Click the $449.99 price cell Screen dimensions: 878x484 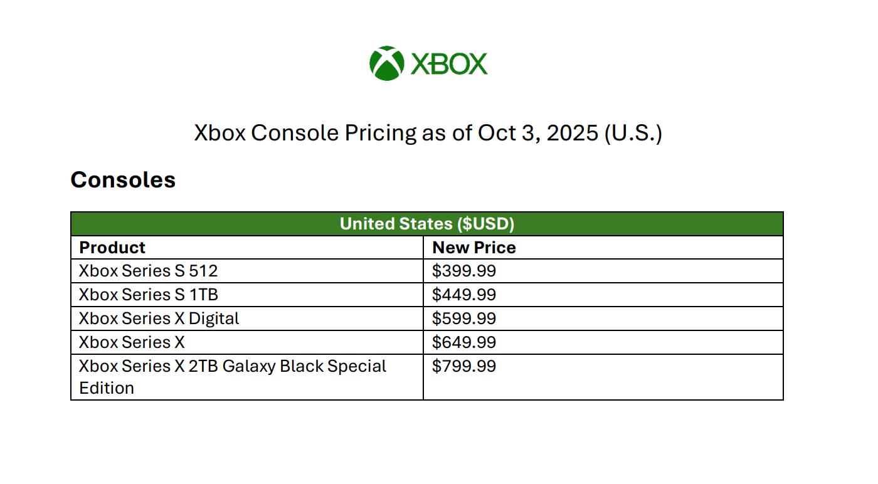[x=464, y=295]
